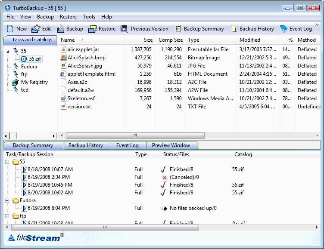Sort files by the Size column header

[x=140, y=40]
